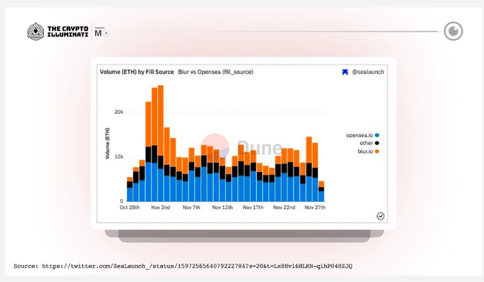Click the circular eye icon at top right

coord(453,31)
